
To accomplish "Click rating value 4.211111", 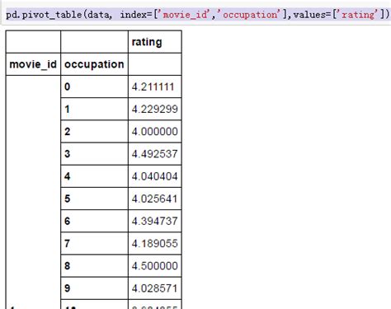I will click(153, 87).
